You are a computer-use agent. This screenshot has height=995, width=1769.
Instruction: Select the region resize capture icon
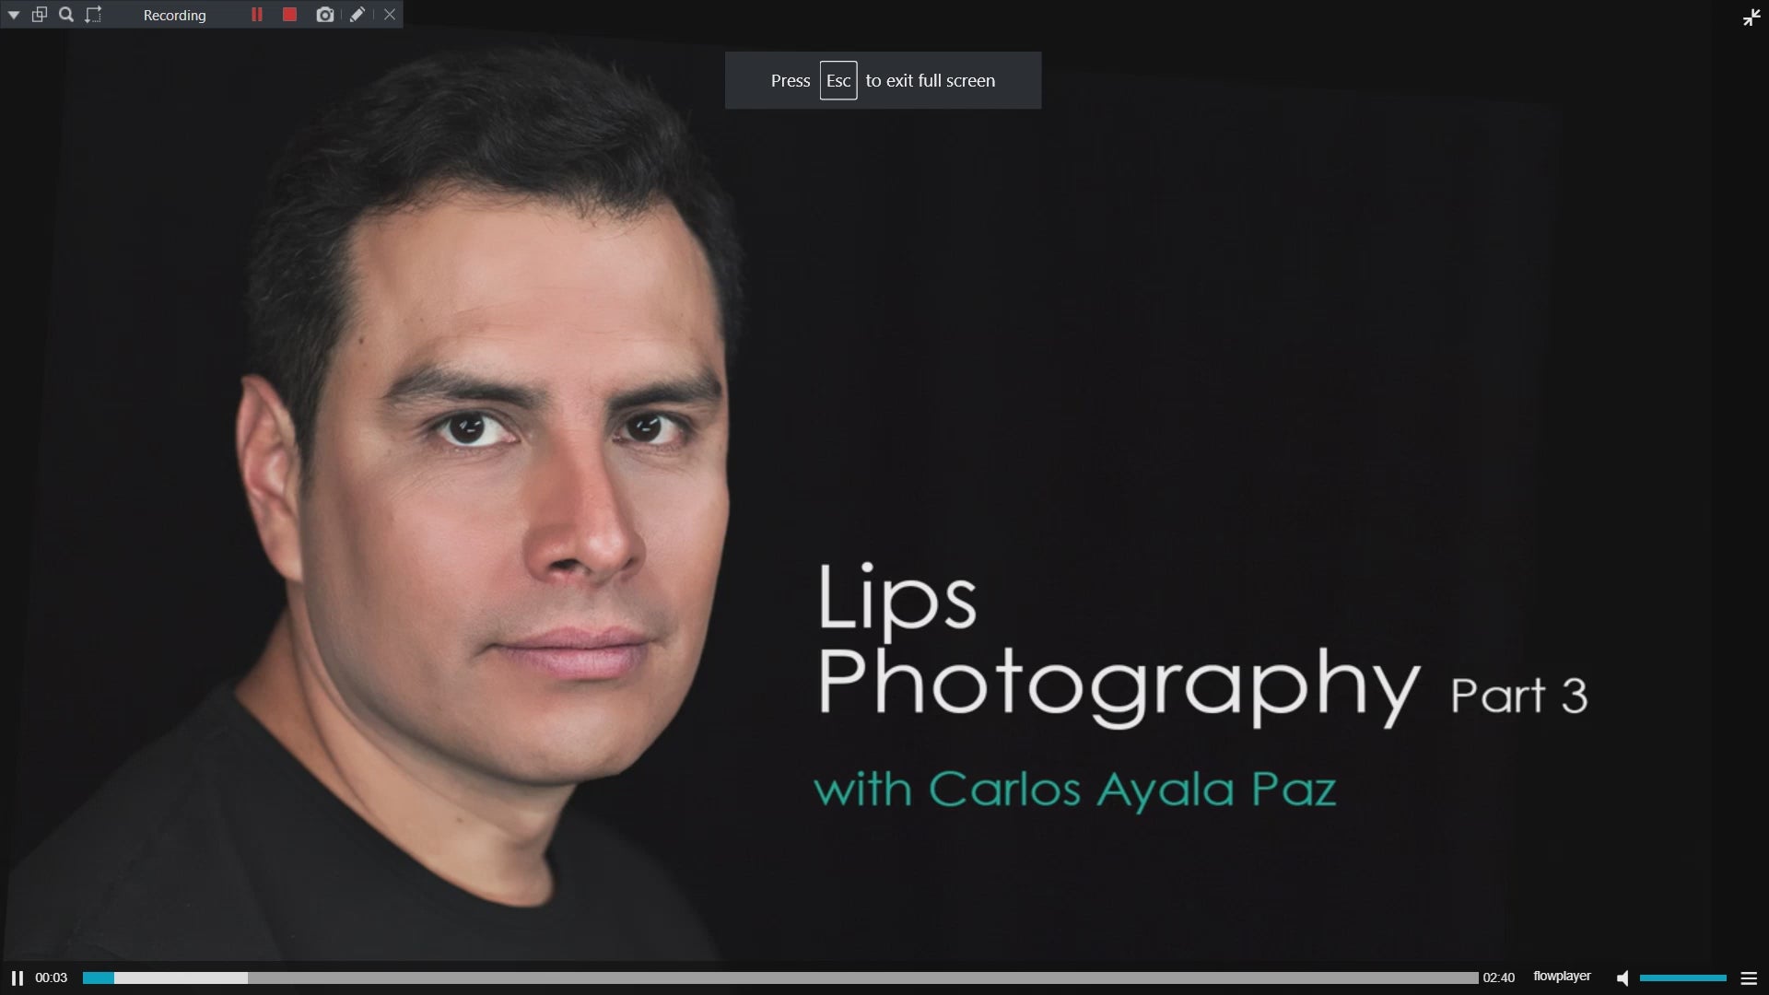click(93, 15)
